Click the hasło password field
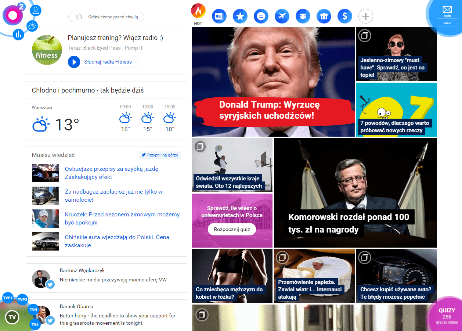 (447, 23)
